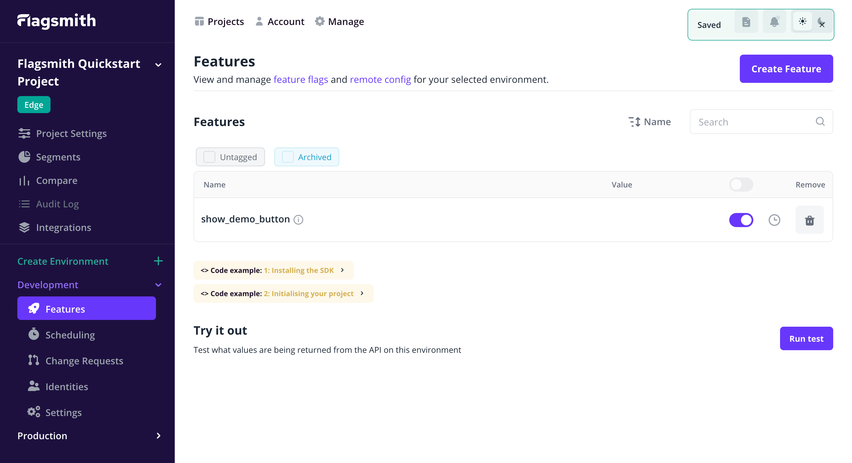Delete show_demo_button with trash icon

tap(809, 220)
